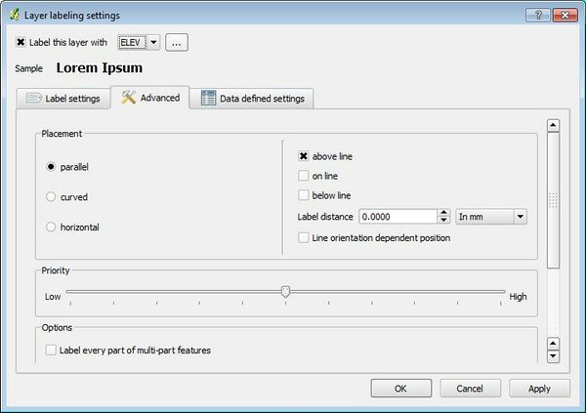Click the Label settings tab icon
586x413 pixels.
(33, 99)
